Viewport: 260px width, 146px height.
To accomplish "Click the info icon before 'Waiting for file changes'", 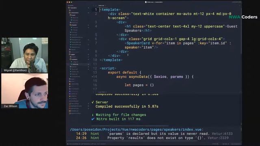I will (93, 115).
